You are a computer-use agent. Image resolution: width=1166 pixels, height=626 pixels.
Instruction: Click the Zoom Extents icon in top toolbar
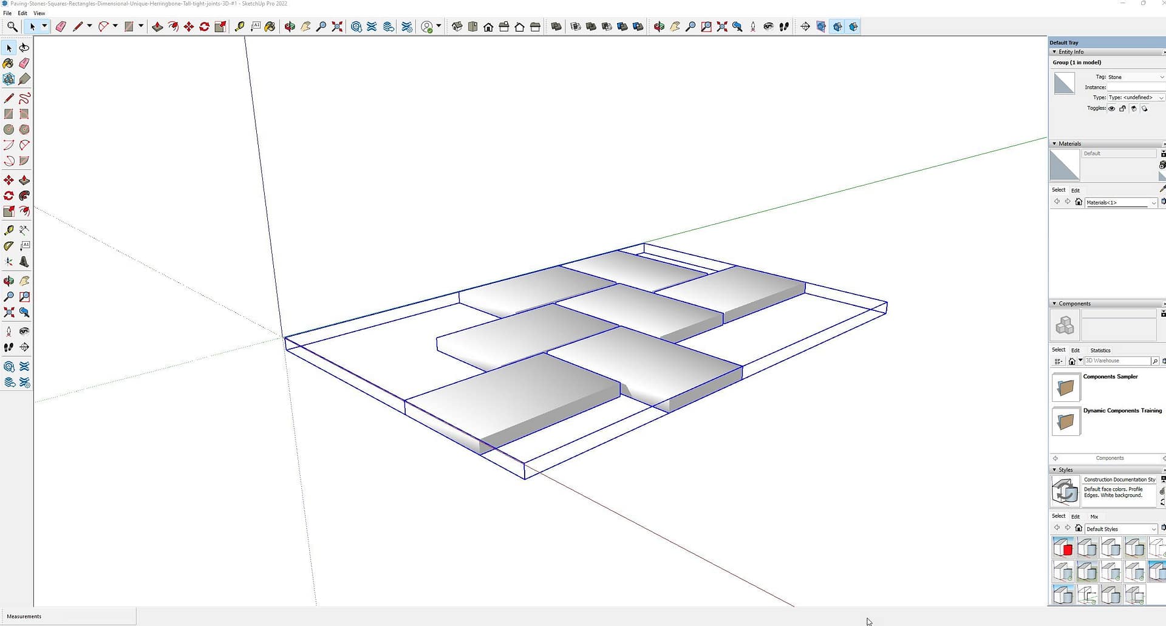click(x=337, y=27)
